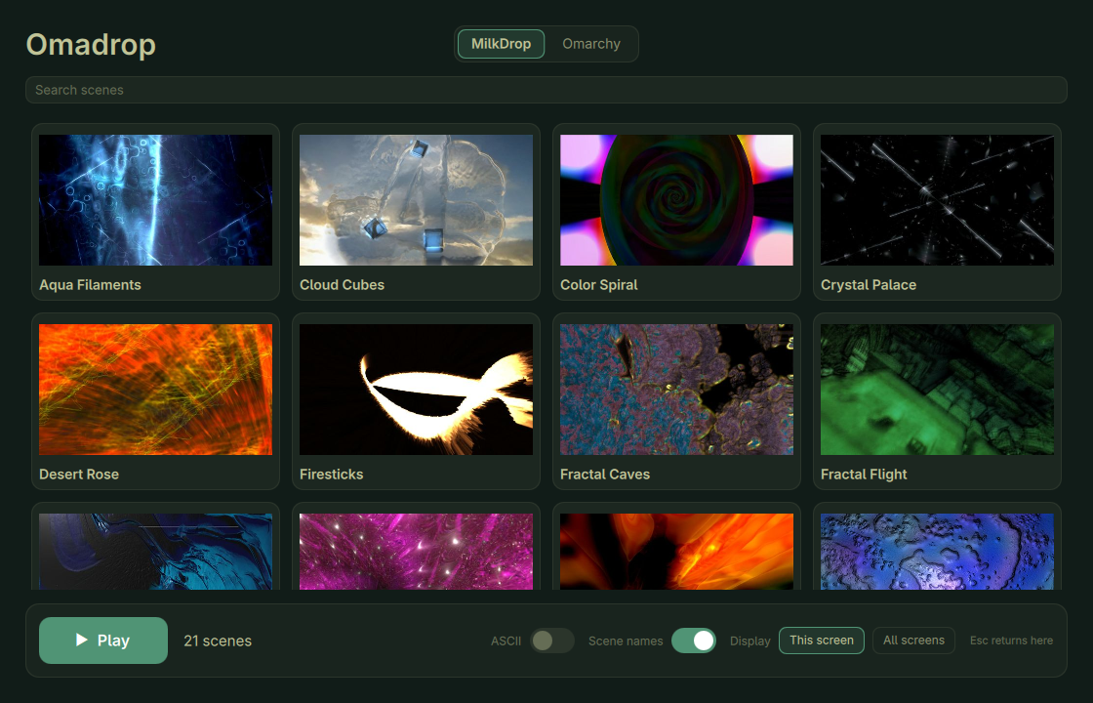Open the Color Spiral scene thumbnail
This screenshot has width=1093, height=703.
click(x=677, y=200)
